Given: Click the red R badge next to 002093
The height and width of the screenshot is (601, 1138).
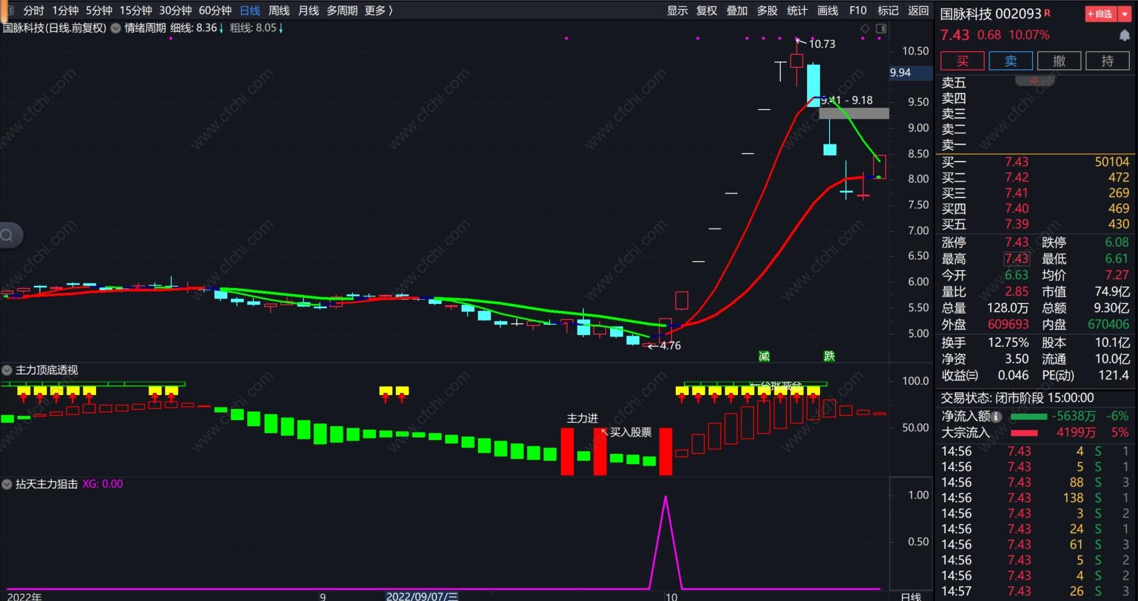Looking at the screenshot, I should 1047,12.
